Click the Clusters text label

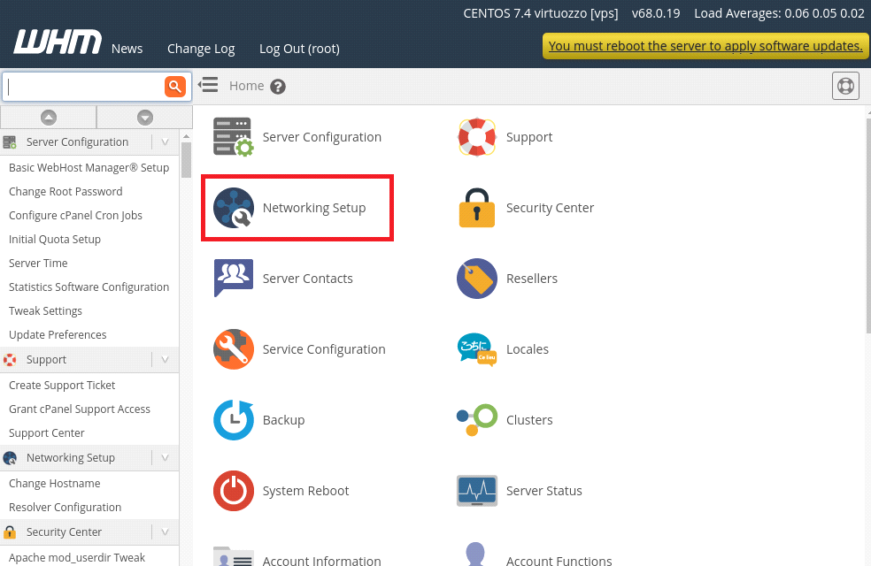[529, 420]
